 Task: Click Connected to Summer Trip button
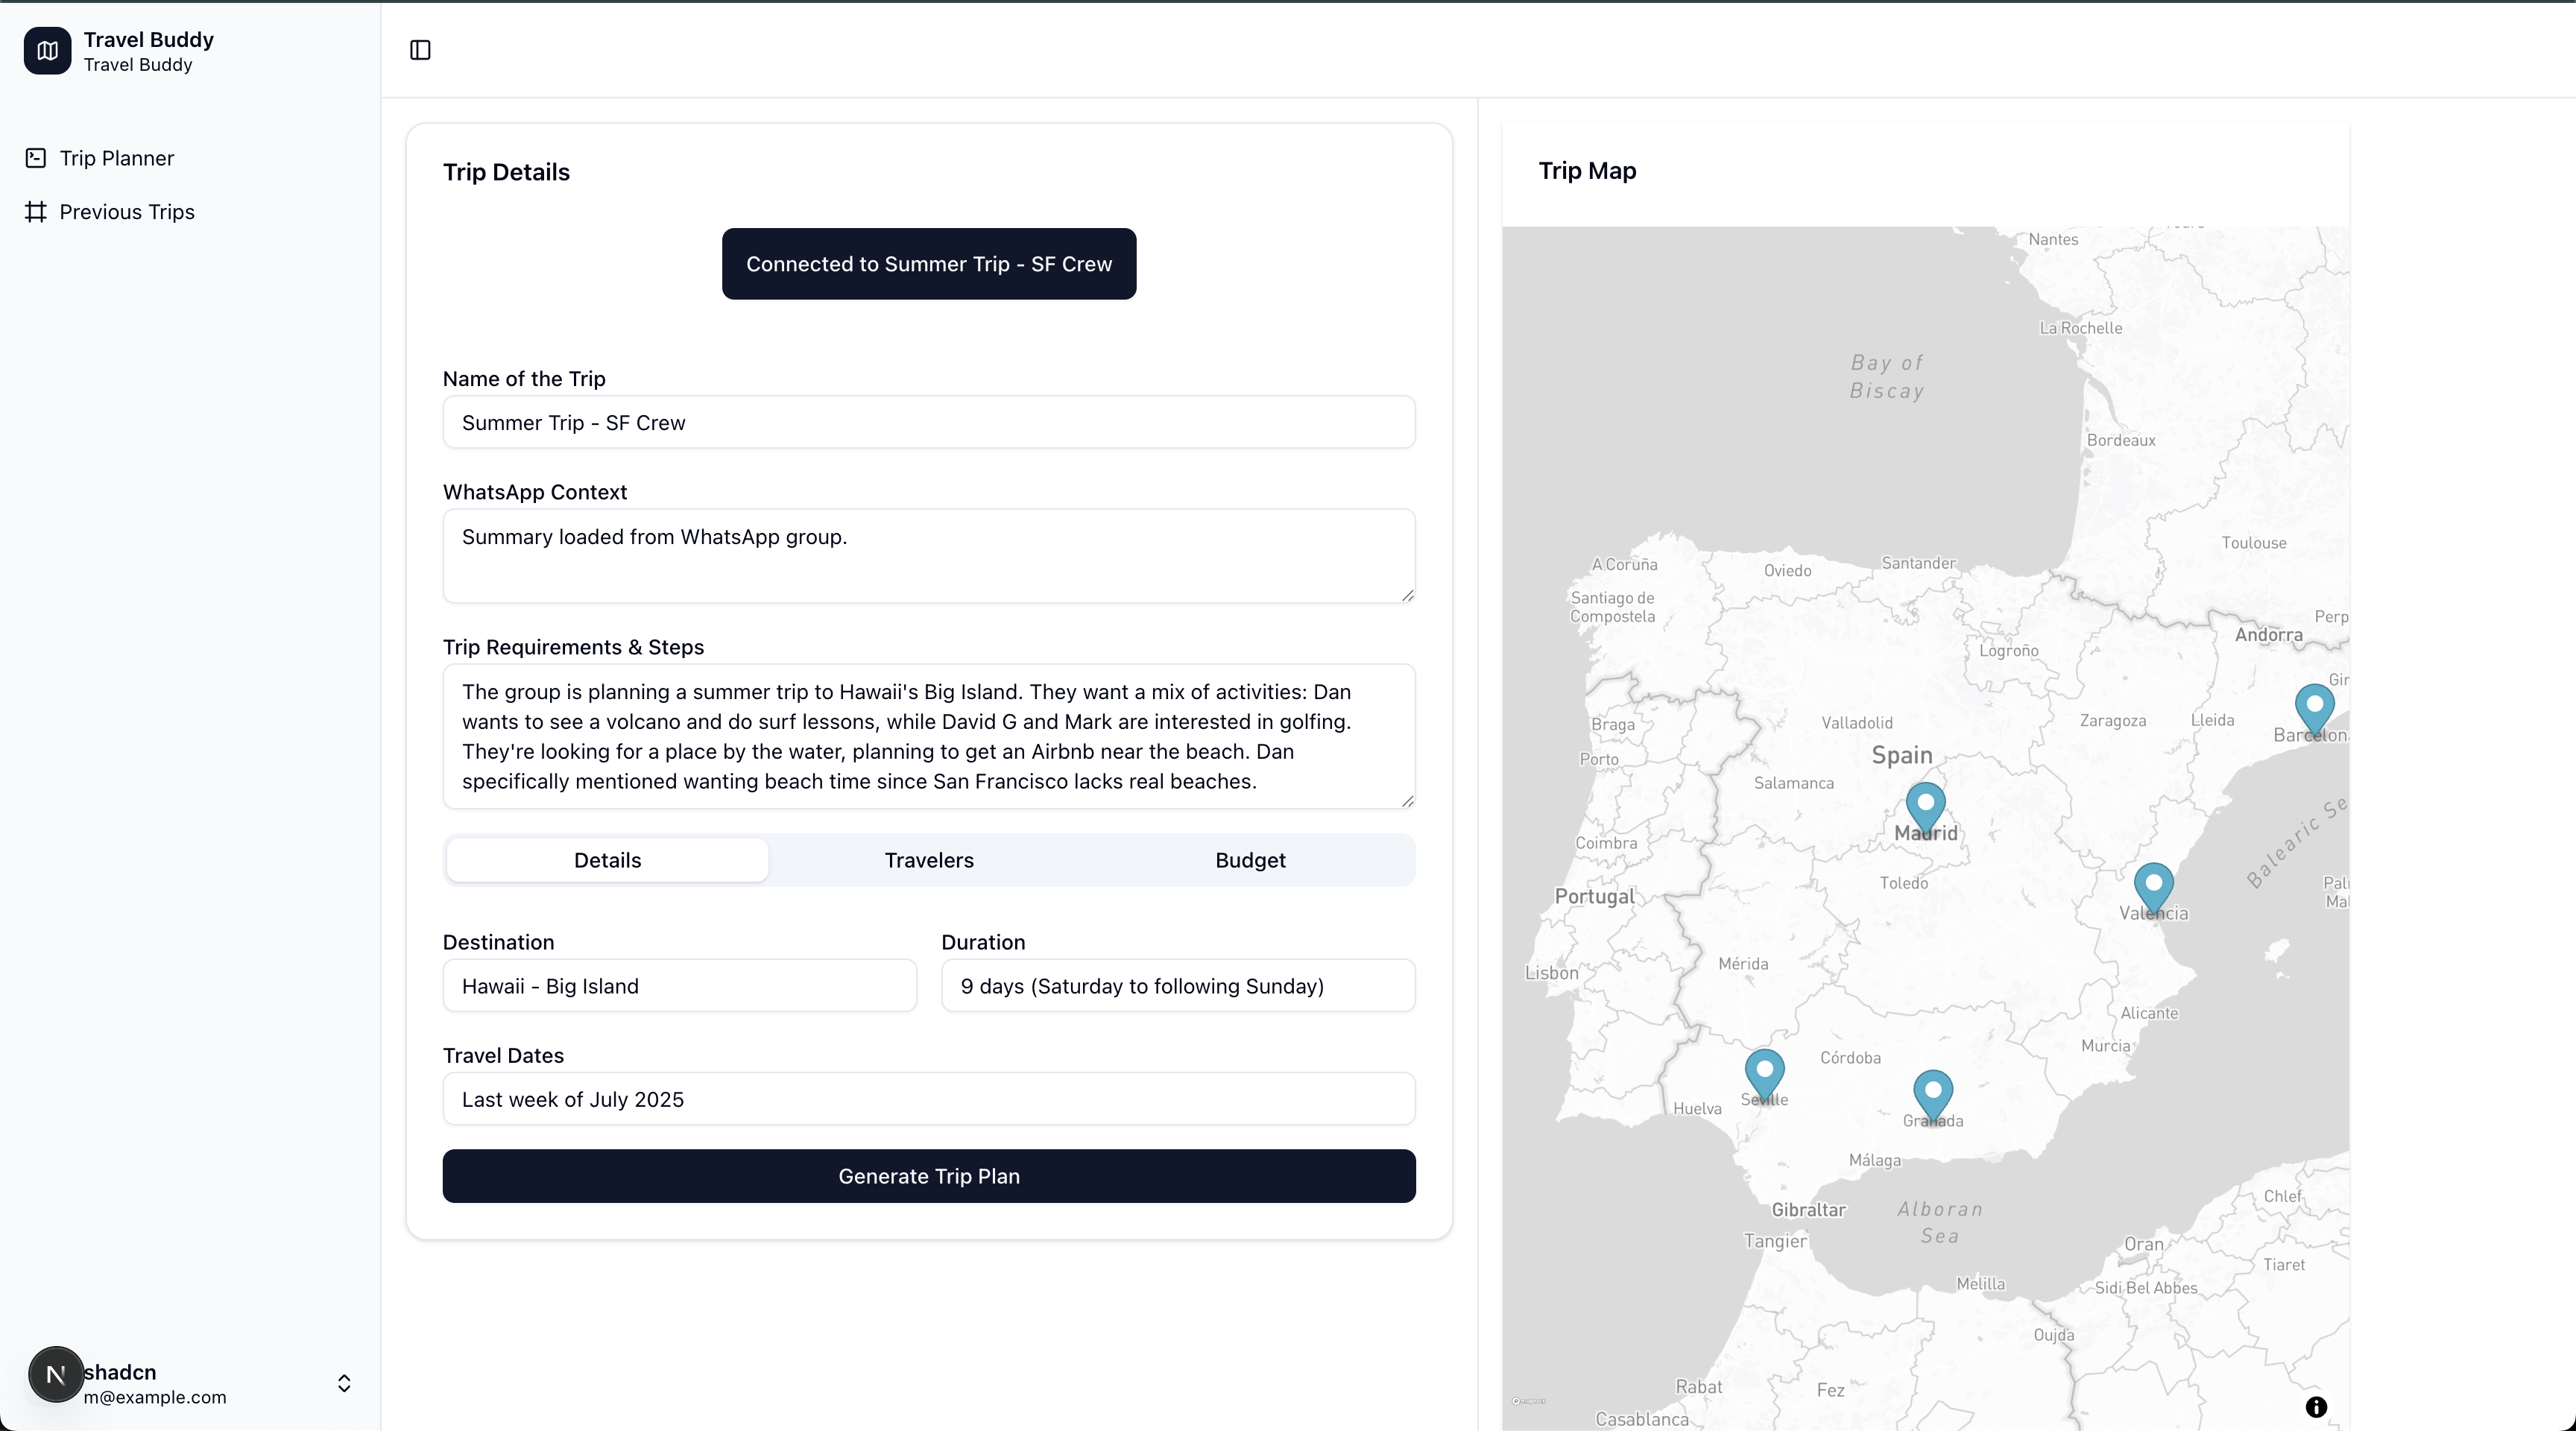[929, 264]
